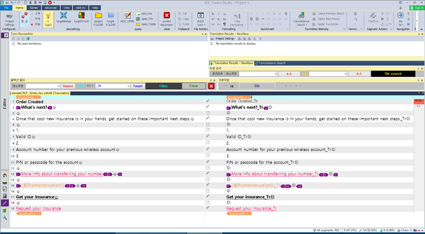Show formatting marks with pilcrow icon
425x234 pixels.
[224, 24]
